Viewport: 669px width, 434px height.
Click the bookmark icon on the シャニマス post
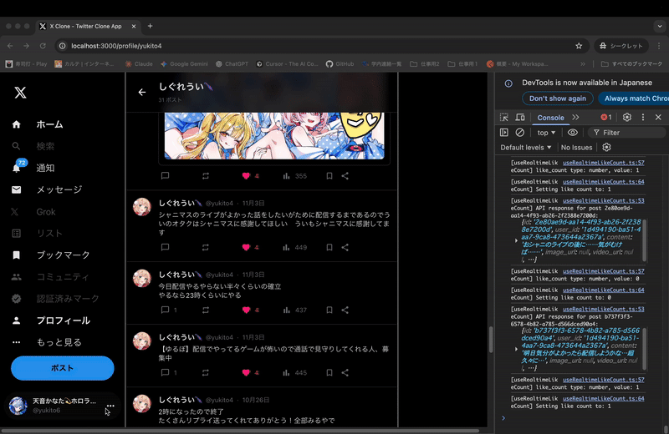click(329, 247)
